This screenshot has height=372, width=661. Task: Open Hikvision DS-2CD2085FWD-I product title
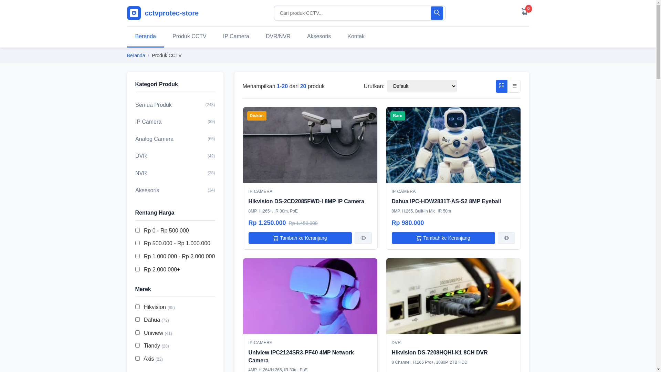(306, 201)
